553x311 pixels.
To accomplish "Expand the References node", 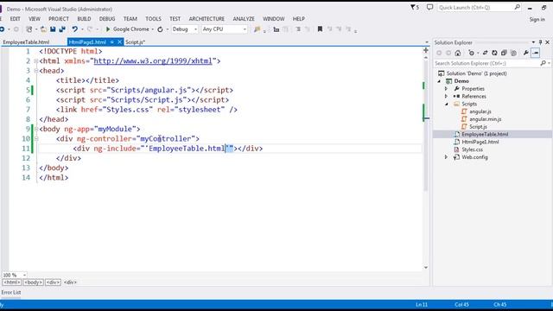I will [446, 96].
